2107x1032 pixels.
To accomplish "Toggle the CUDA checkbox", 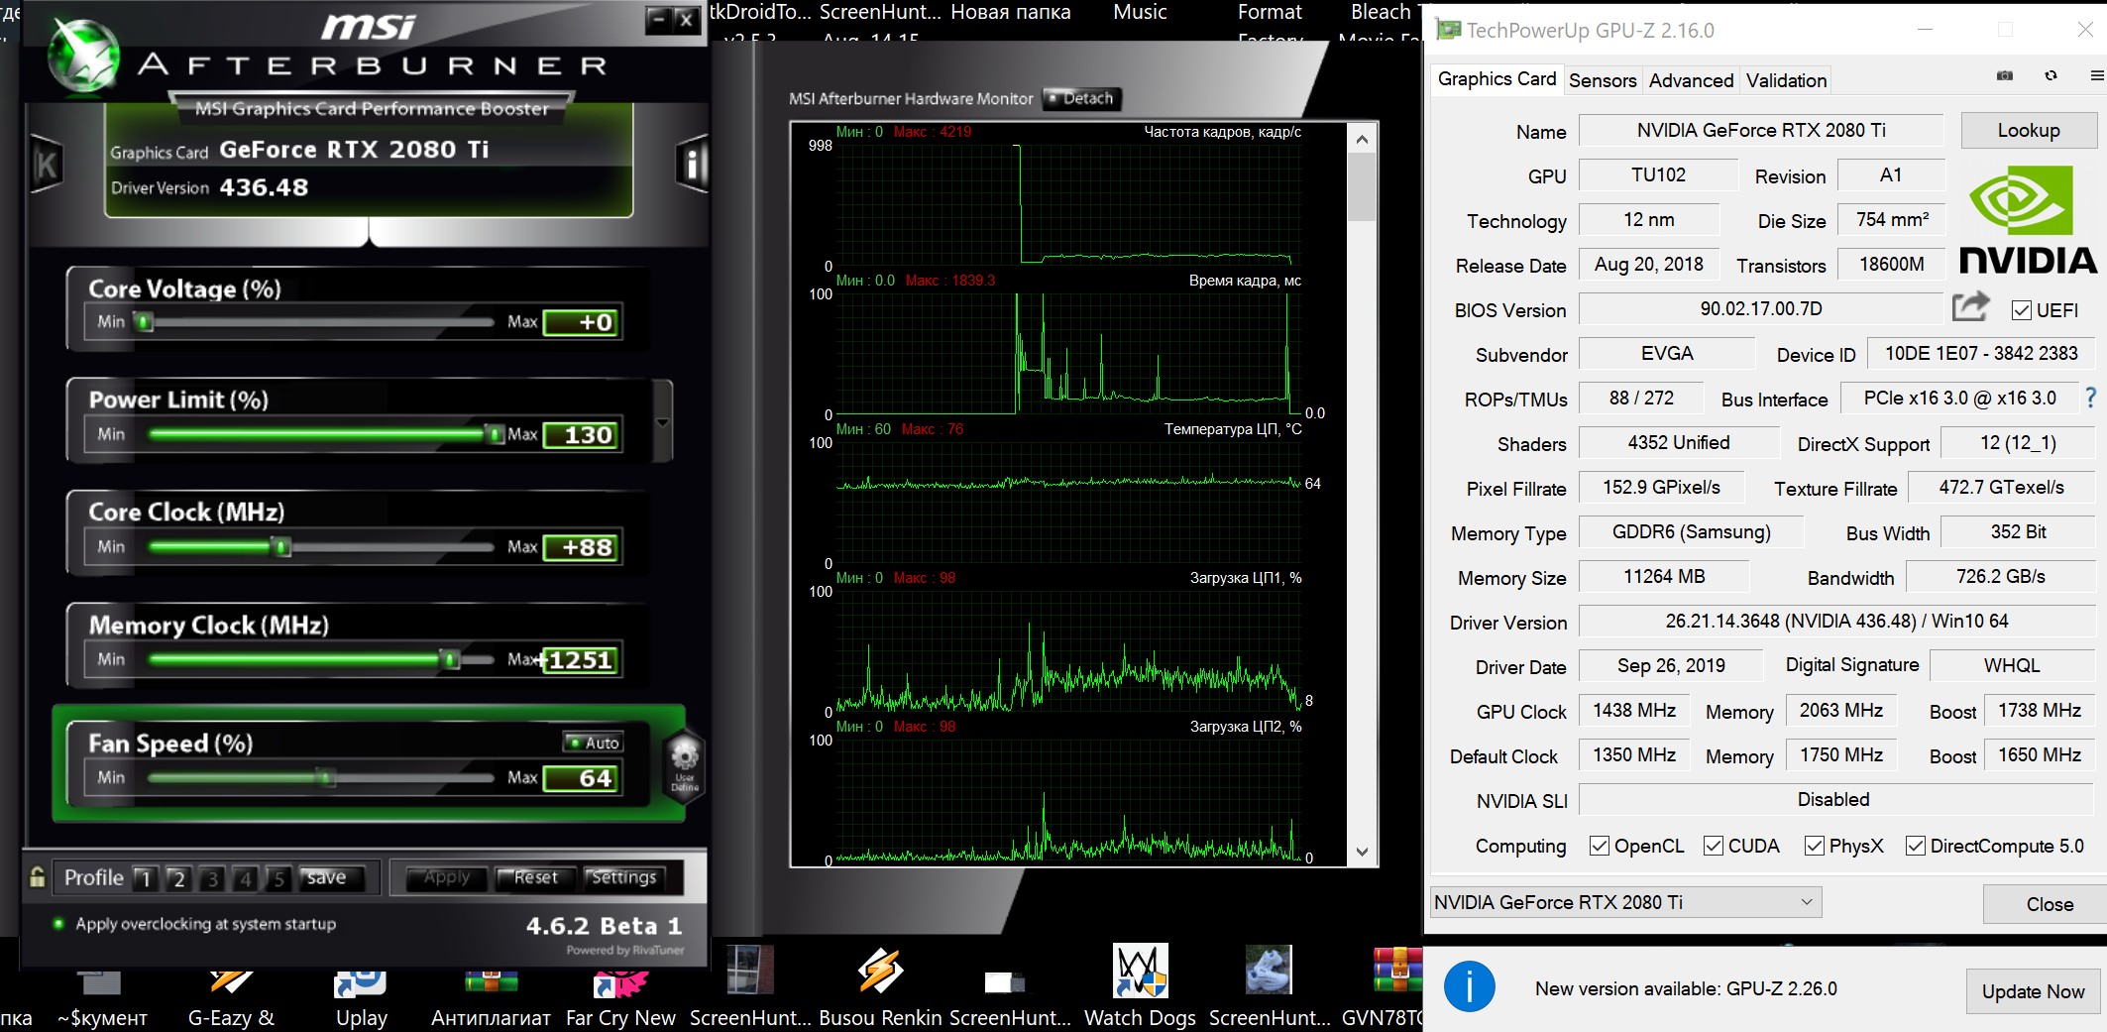I will pyautogui.click(x=1713, y=846).
